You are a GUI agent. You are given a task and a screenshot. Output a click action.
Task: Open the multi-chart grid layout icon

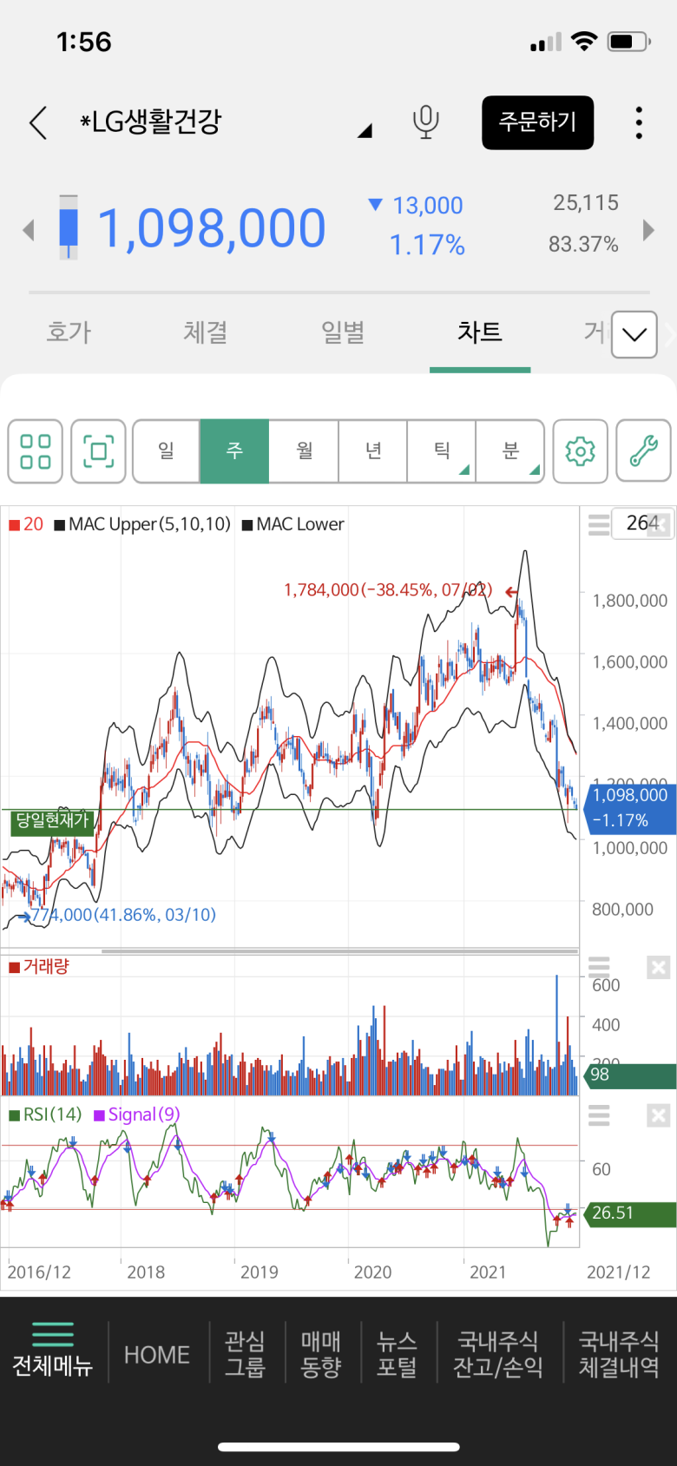pos(36,451)
